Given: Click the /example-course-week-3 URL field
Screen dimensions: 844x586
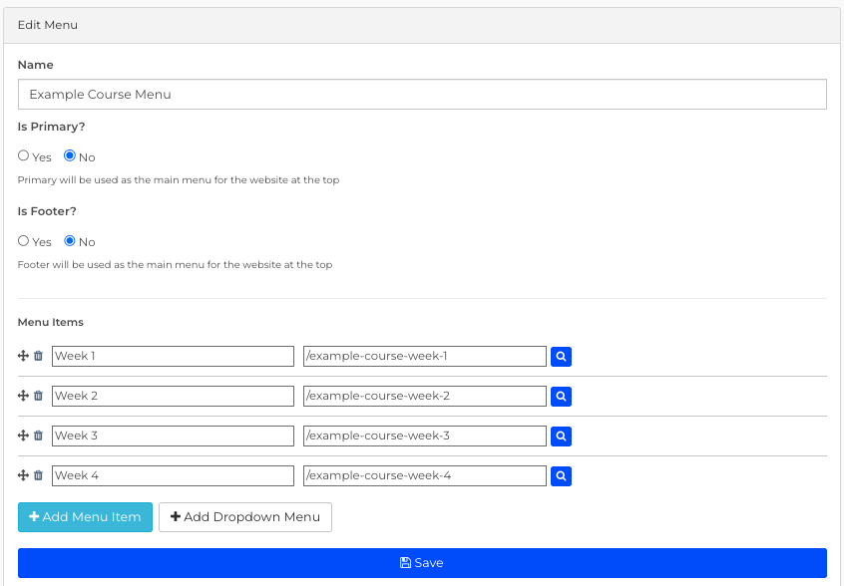Looking at the screenshot, I should tap(425, 436).
